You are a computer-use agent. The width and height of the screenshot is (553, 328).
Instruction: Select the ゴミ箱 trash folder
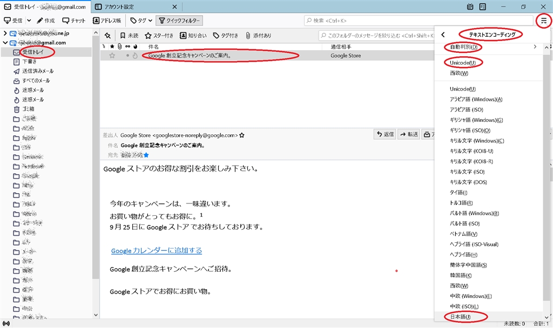tap(28, 109)
